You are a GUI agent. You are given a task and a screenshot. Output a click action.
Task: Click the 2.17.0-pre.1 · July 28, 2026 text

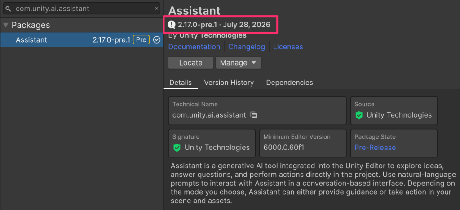[x=224, y=24]
